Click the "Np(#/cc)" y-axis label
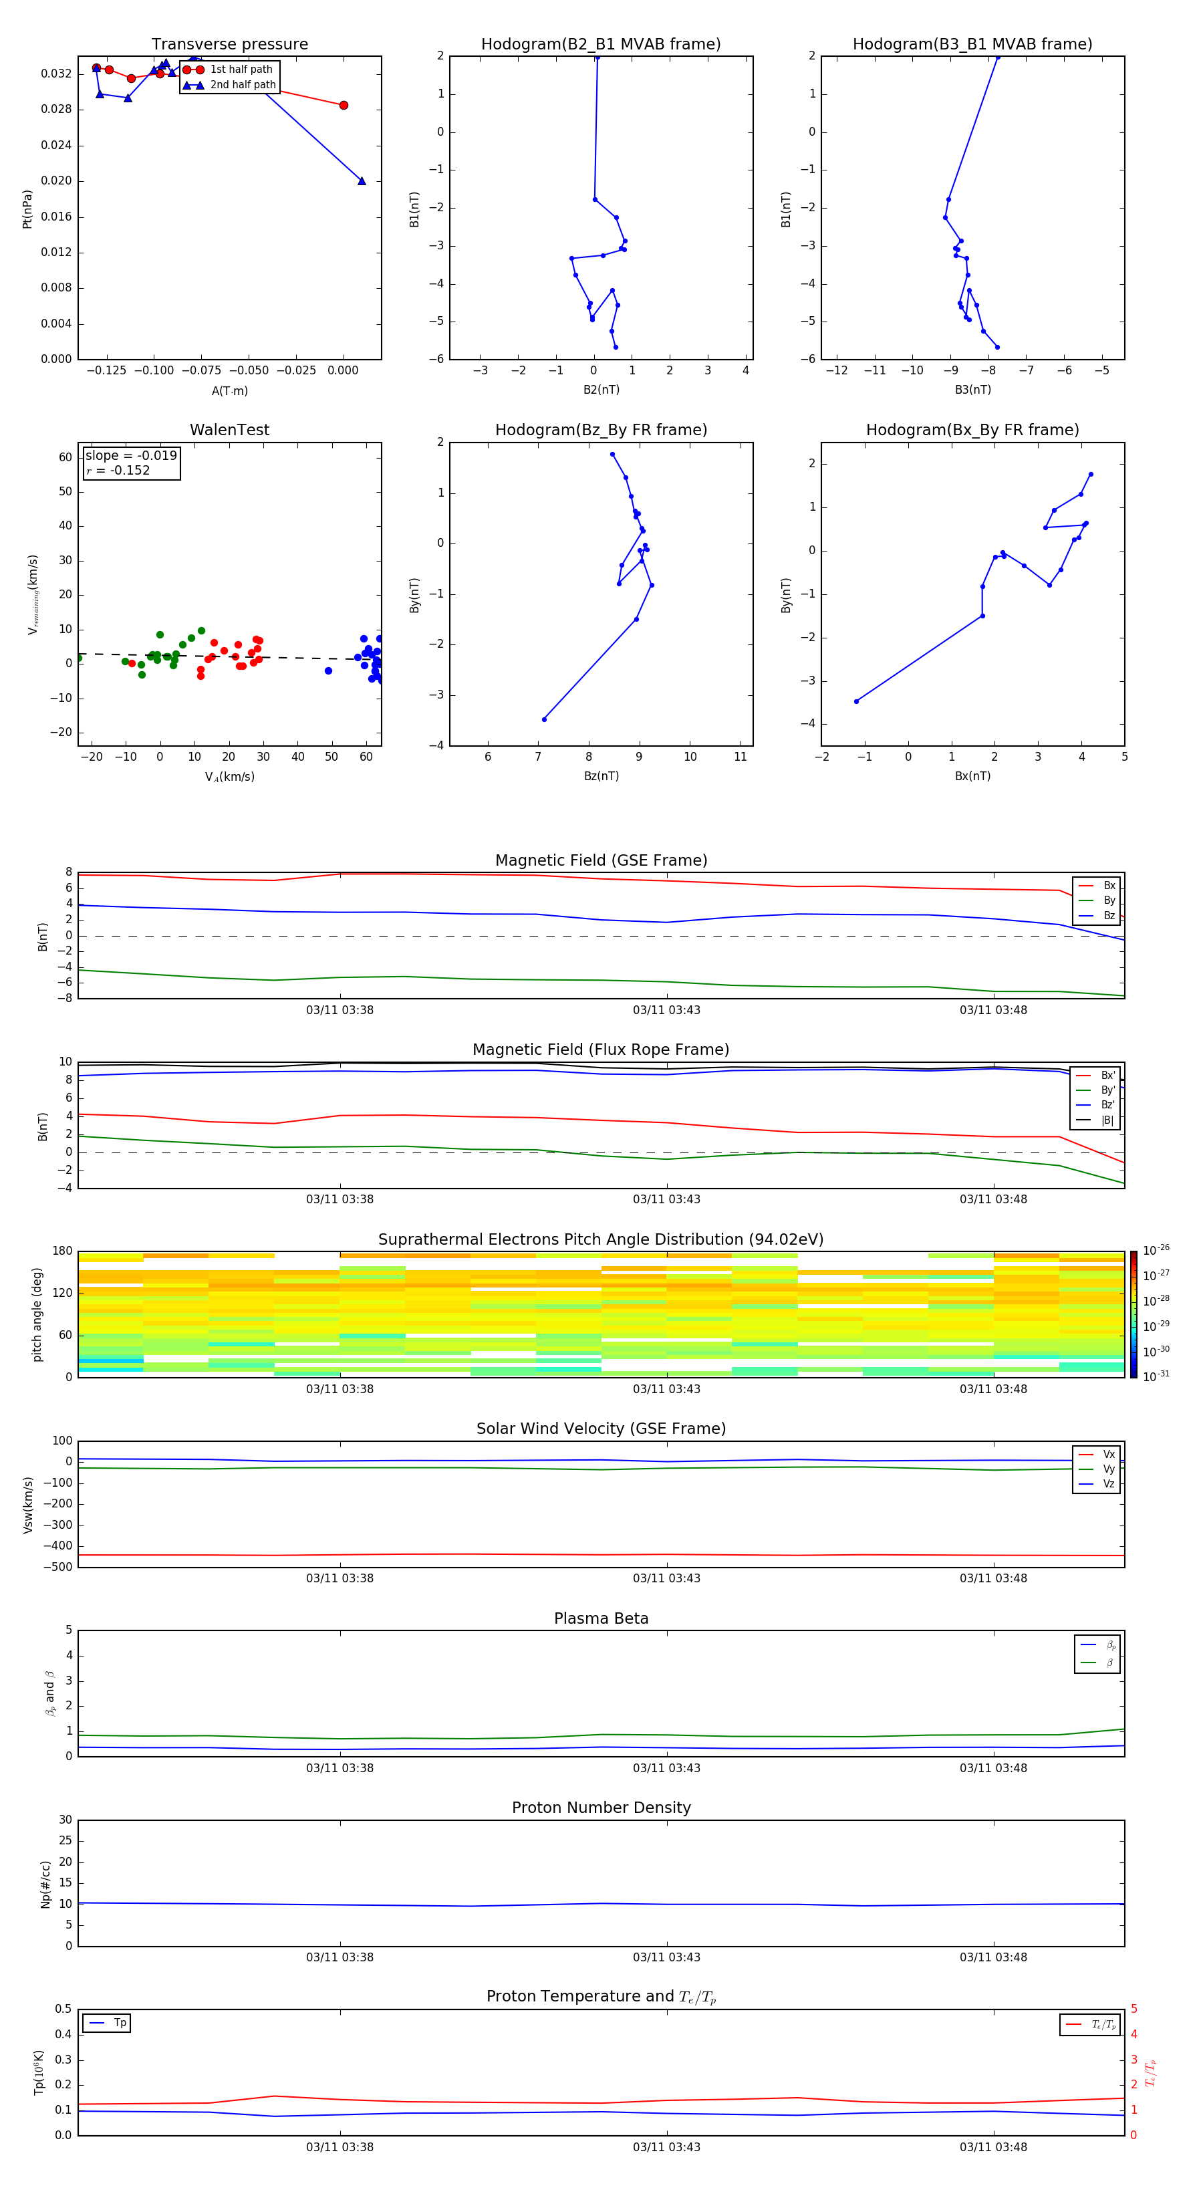 [x=45, y=1884]
